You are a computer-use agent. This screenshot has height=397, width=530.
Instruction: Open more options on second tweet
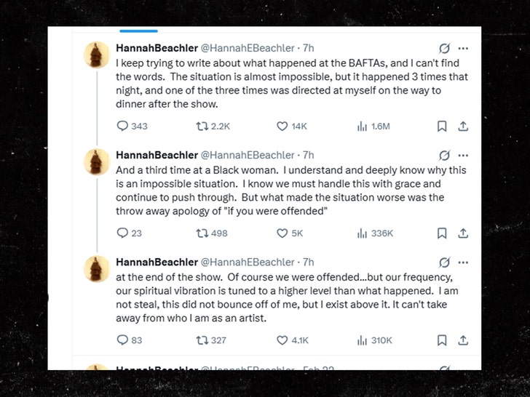click(x=463, y=155)
